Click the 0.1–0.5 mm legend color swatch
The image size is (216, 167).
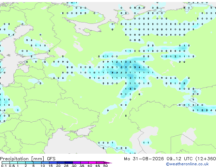6,163
